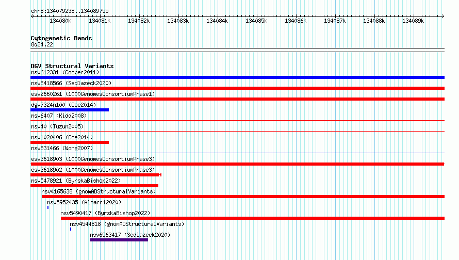Image resolution: width=459 pixels, height=260 pixels.
Task: Select nsv5952435 (Almarri2020) label
Action: [x=84, y=202]
